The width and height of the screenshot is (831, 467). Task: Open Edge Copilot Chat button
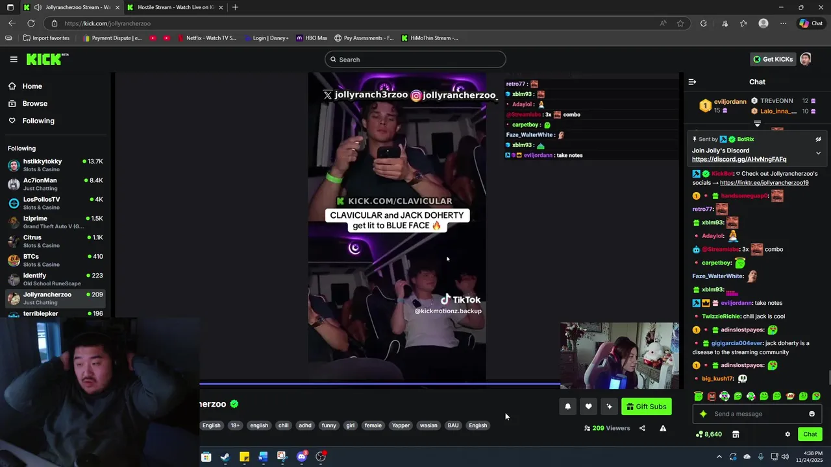pos(811,23)
